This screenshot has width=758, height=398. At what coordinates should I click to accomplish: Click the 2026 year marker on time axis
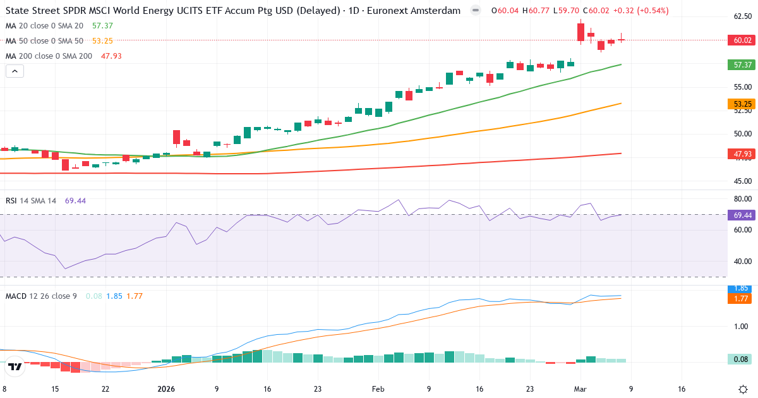point(166,389)
